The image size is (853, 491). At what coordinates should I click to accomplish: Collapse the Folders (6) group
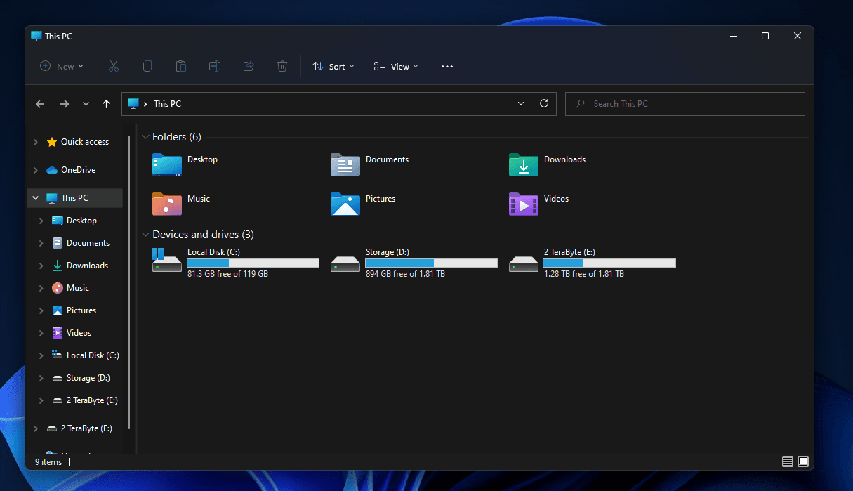145,137
